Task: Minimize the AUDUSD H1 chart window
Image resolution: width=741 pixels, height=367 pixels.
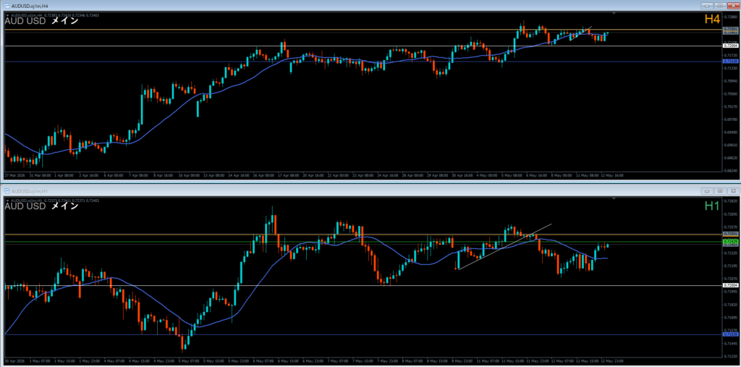Action: pos(708,191)
